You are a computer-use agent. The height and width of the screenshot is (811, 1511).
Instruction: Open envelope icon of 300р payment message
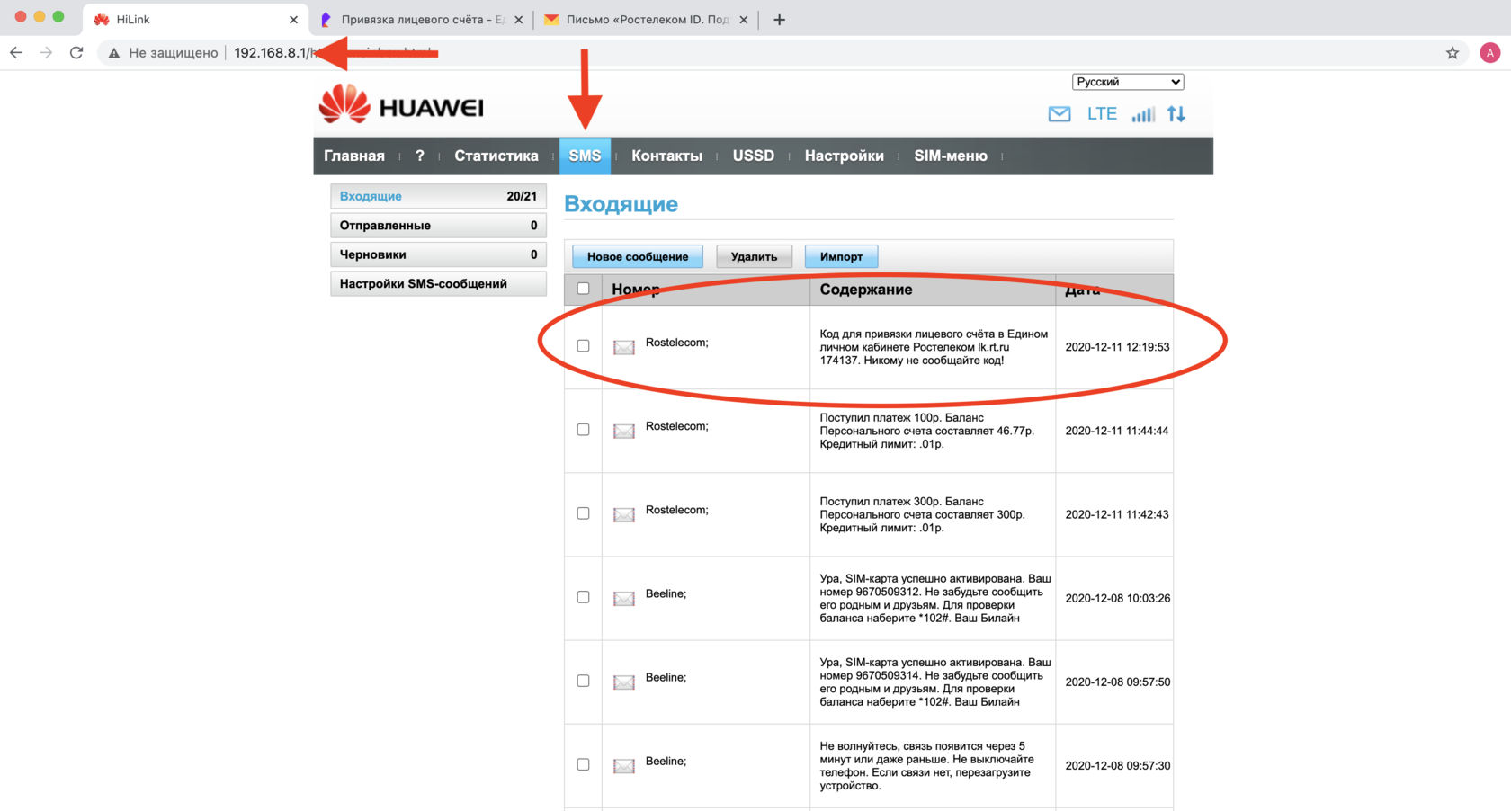tap(624, 514)
